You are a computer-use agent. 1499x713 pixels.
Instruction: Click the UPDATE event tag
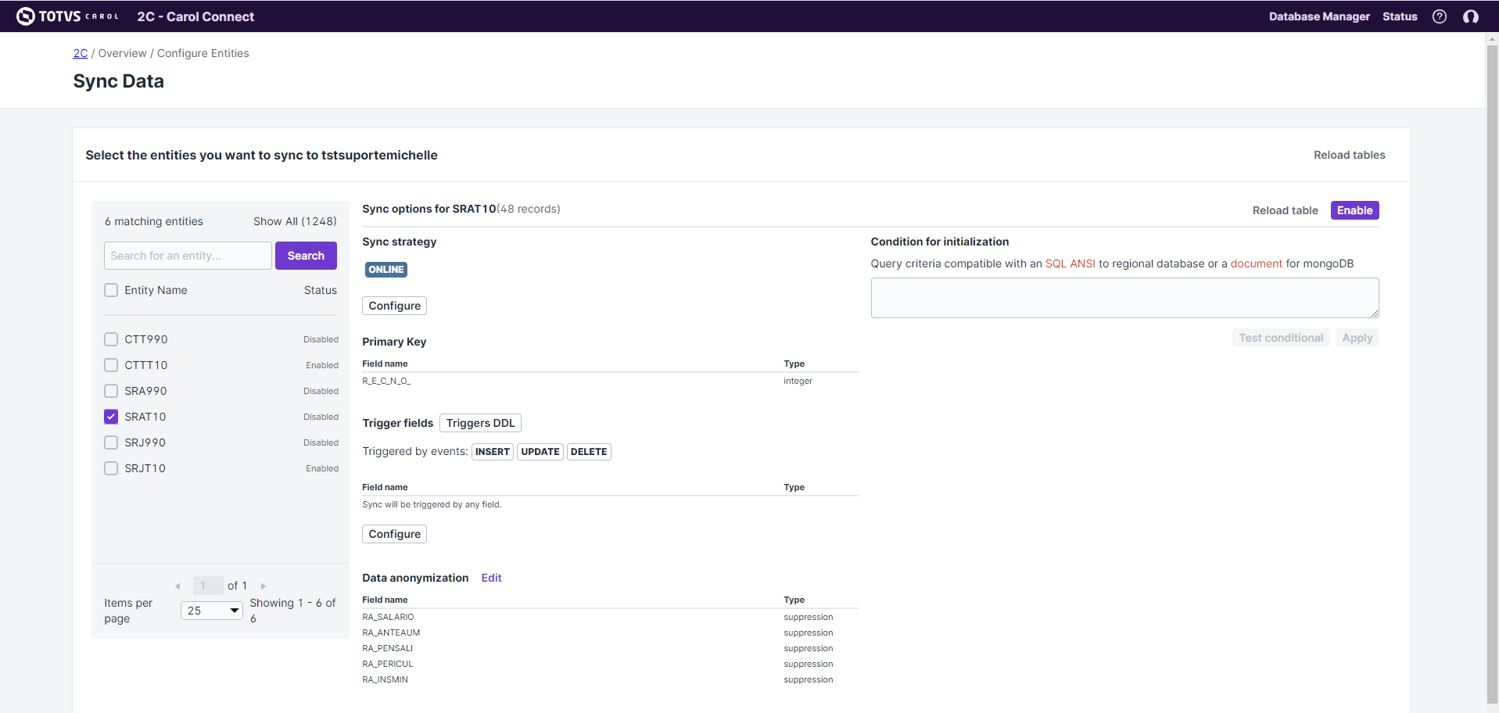[540, 452]
